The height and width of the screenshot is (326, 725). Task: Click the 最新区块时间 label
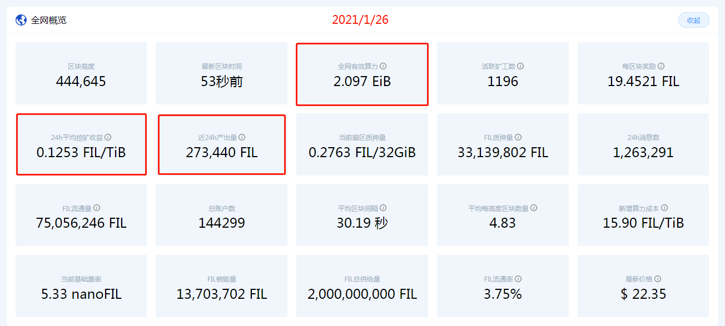click(x=222, y=67)
